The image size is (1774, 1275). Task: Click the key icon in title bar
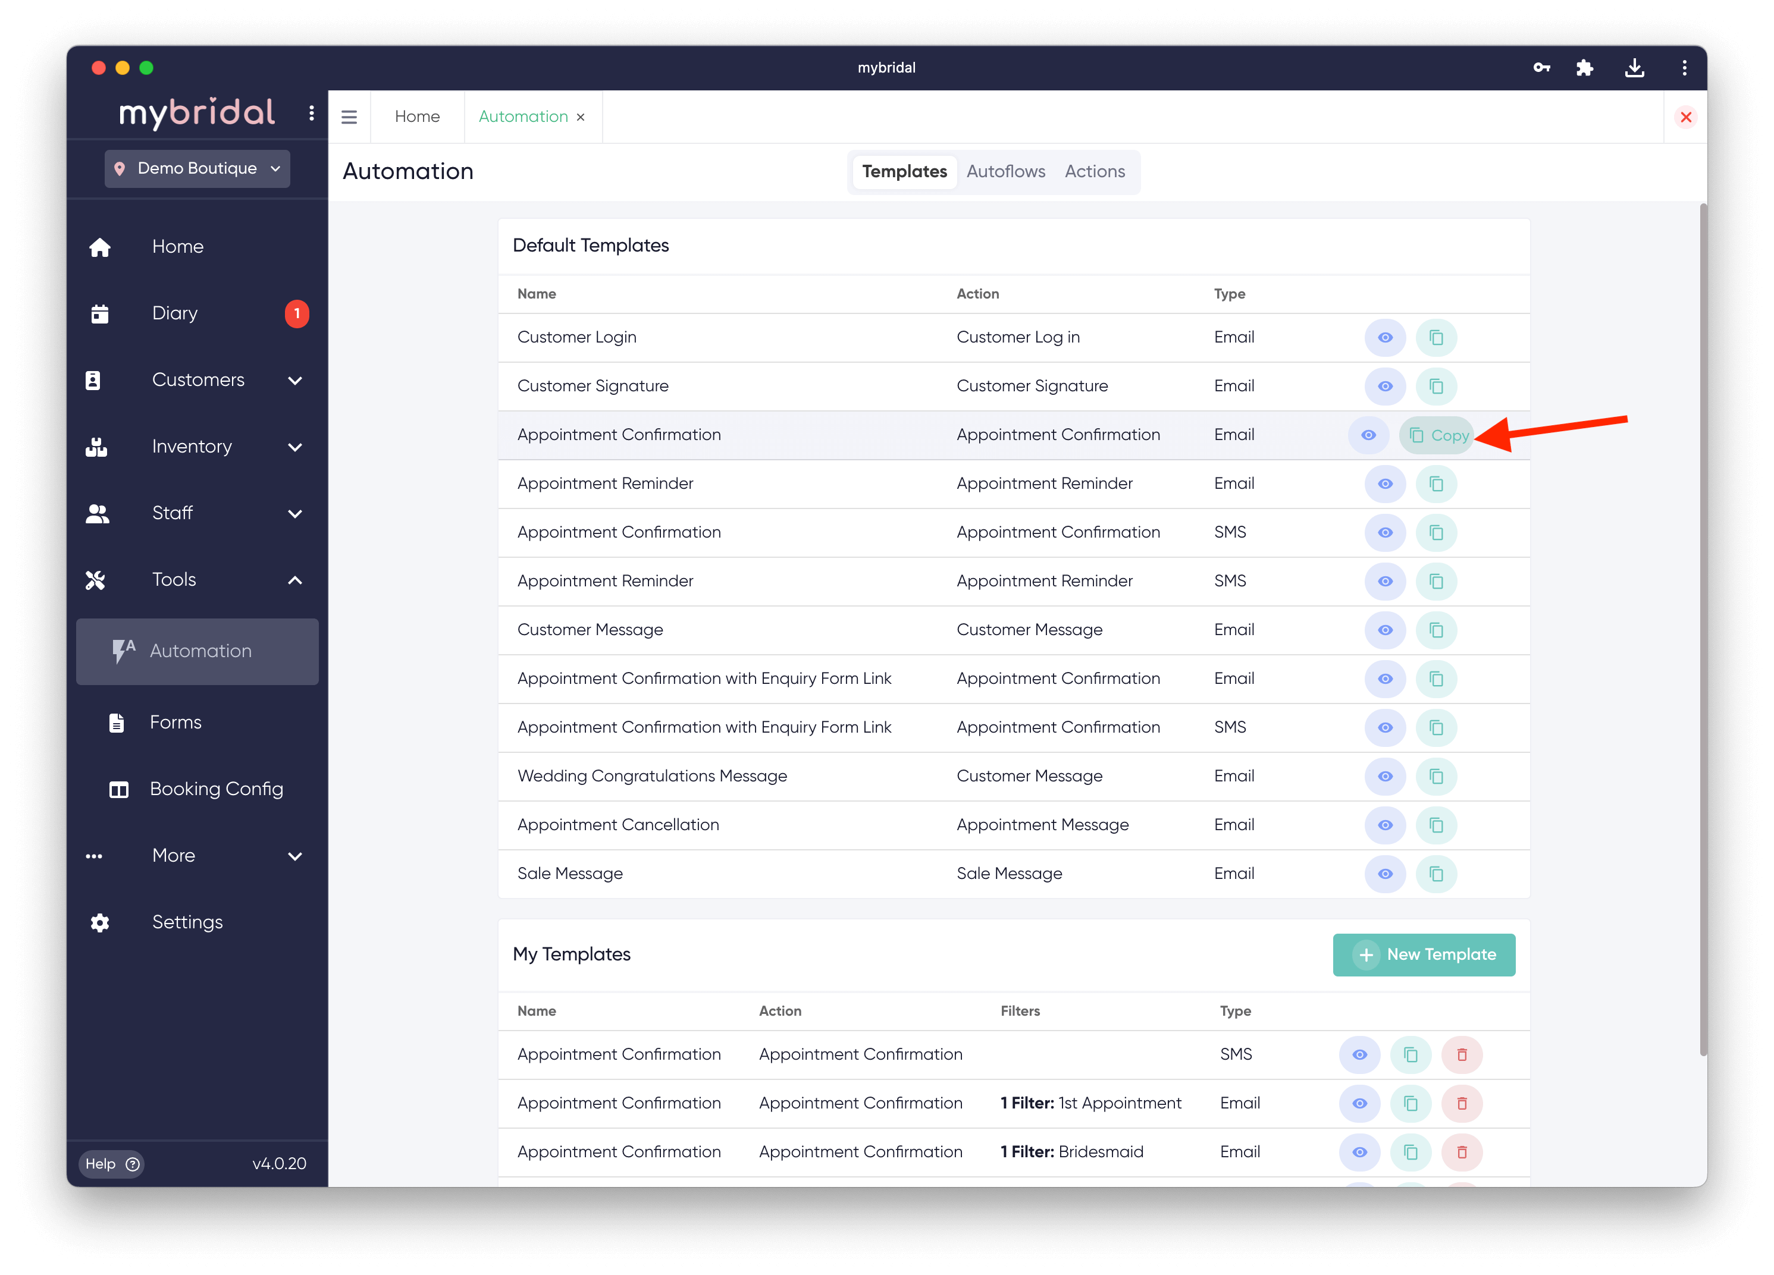tap(1541, 68)
